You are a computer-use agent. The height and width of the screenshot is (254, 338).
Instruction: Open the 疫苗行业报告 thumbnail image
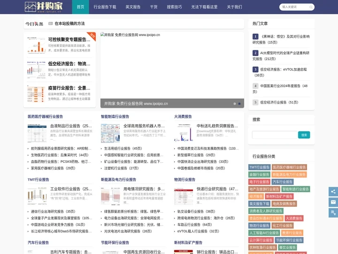(x=37, y=94)
